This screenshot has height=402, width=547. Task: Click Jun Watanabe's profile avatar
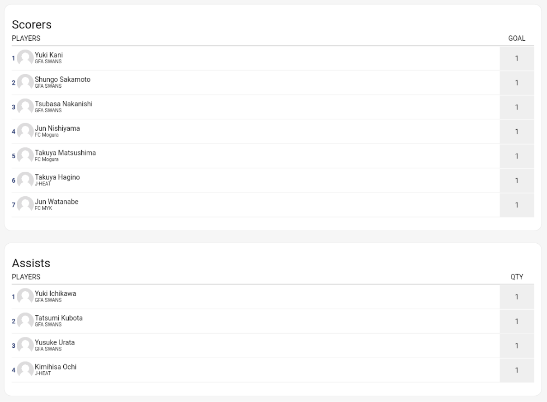coord(25,205)
